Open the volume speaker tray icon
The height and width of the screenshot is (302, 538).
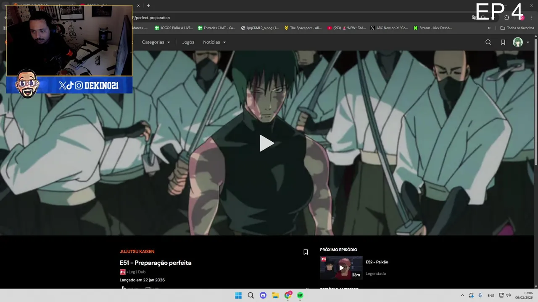click(508, 295)
